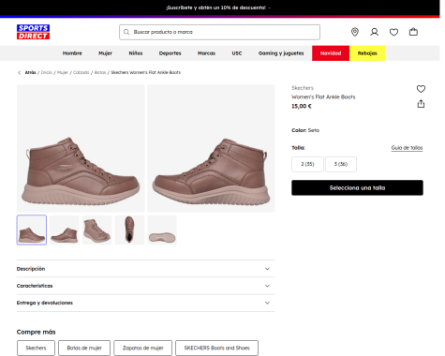Select the sole view thumbnail
The height and width of the screenshot is (356, 445).
162,230
